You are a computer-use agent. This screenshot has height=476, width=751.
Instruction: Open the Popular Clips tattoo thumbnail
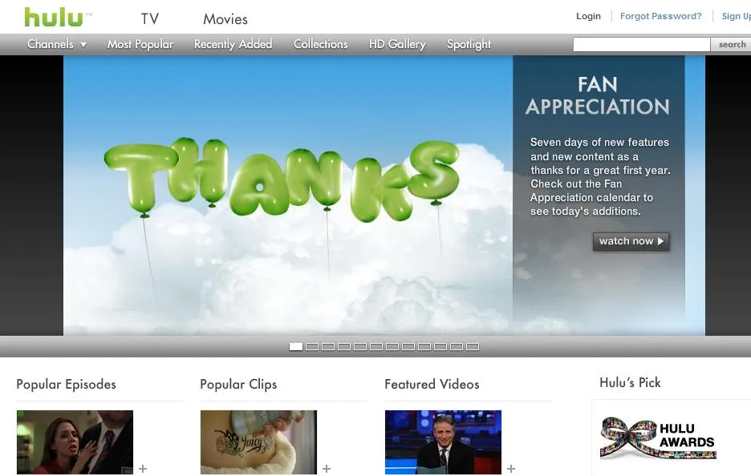pyautogui.click(x=258, y=442)
